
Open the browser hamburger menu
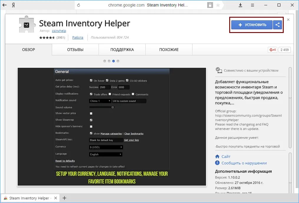(x=253, y=5)
